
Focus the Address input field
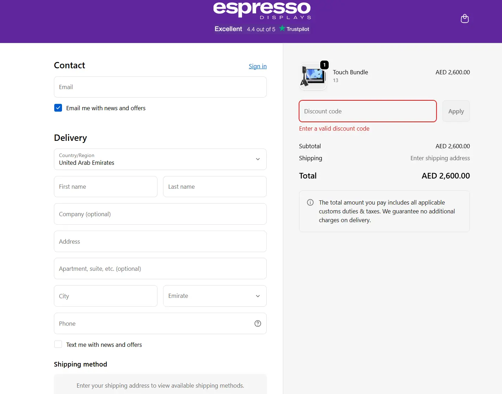160,242
